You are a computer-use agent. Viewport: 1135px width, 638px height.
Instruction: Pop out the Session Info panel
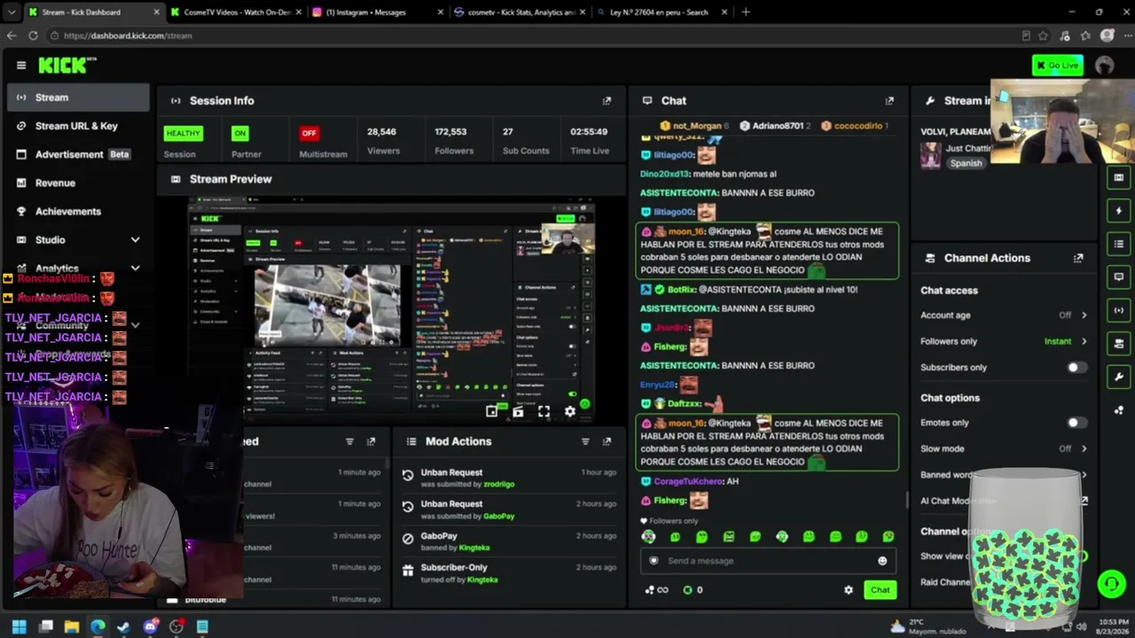point(607,101)
